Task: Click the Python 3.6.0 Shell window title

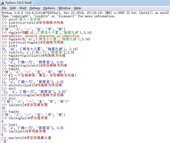Action: pyautogui.click(x=18, y=3)
